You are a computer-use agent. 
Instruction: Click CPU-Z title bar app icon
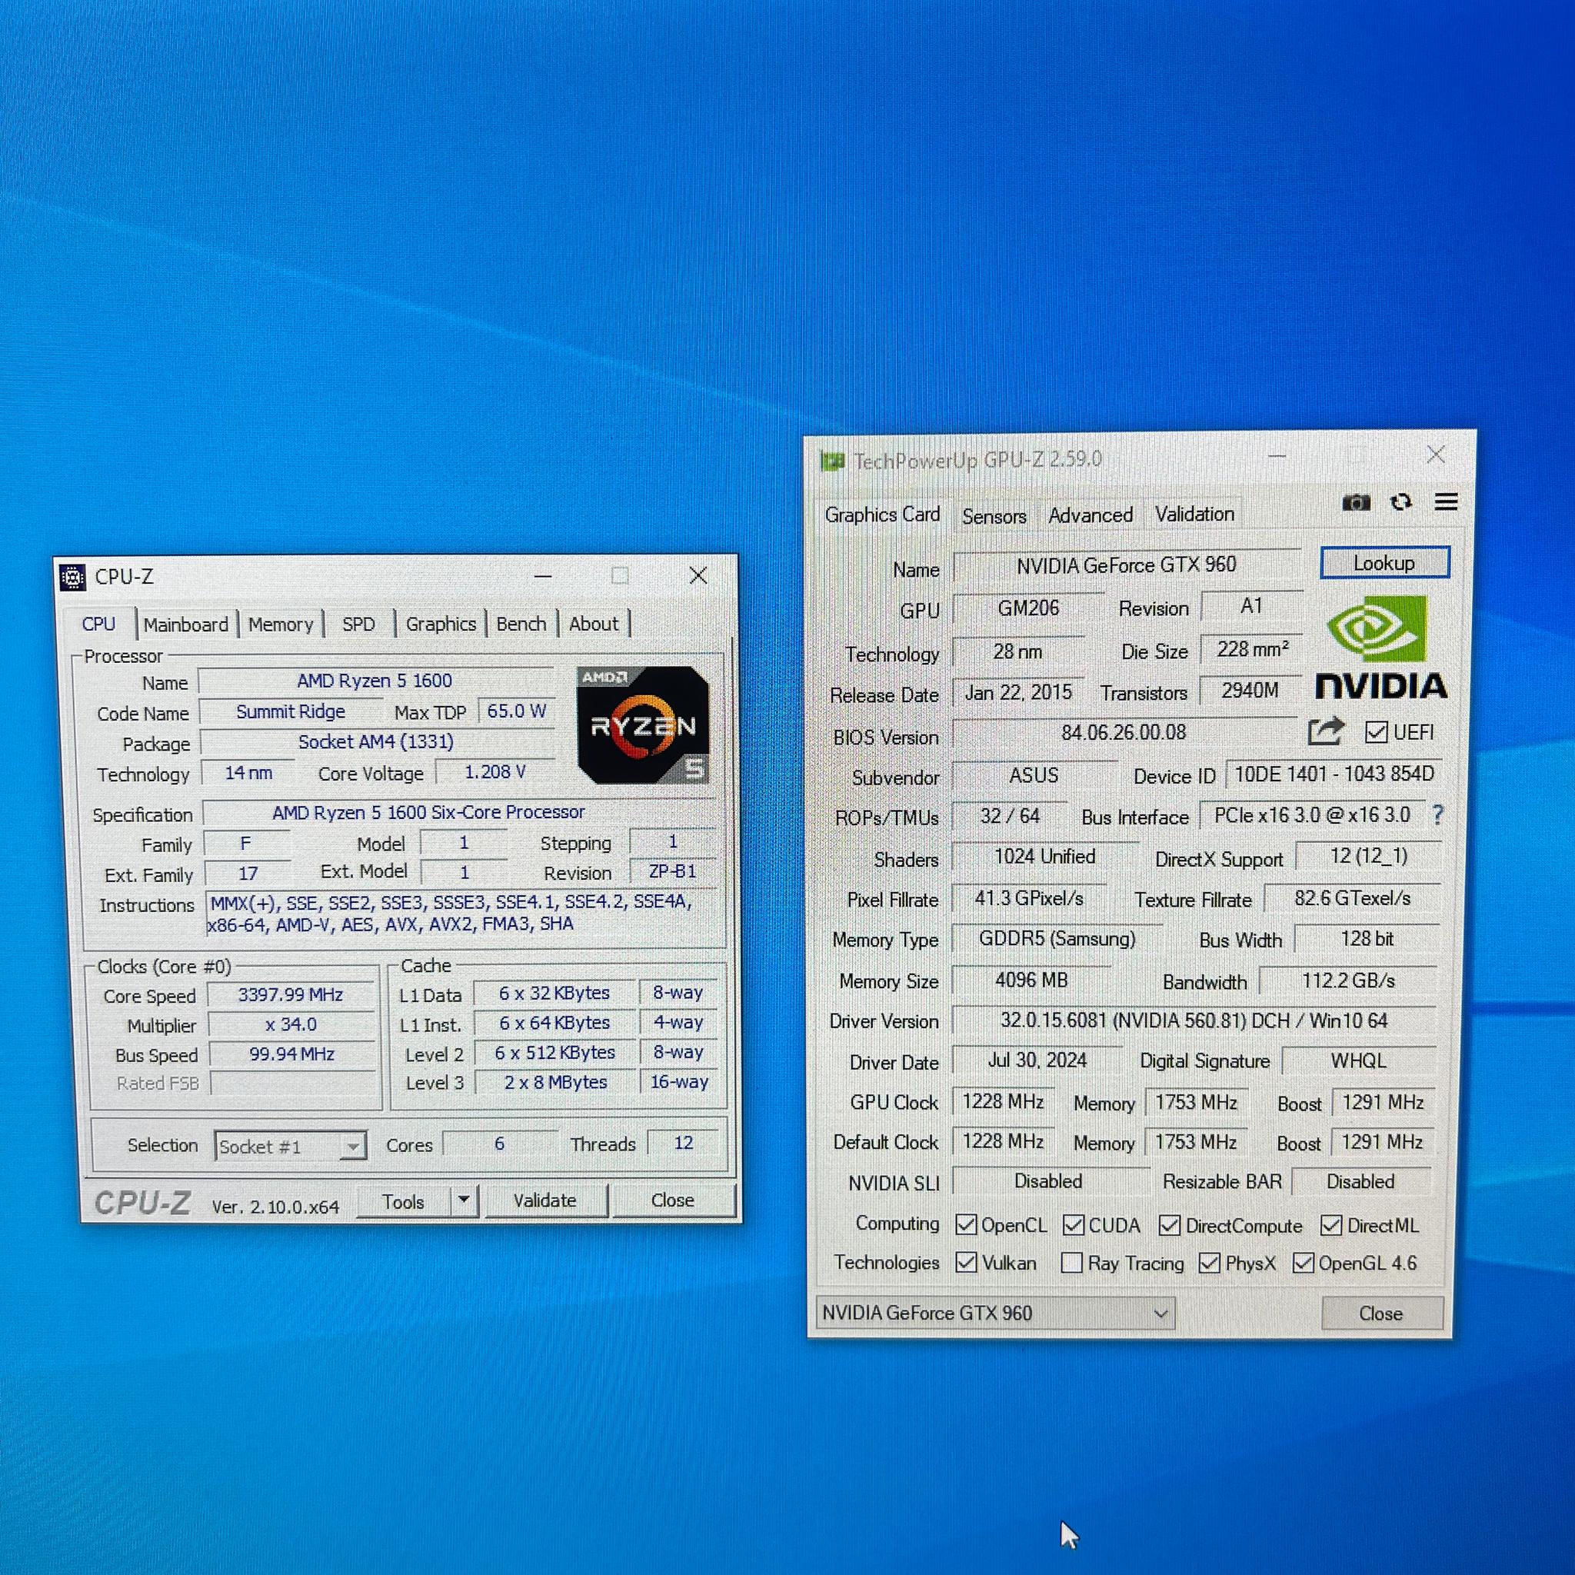click(72, 578)
